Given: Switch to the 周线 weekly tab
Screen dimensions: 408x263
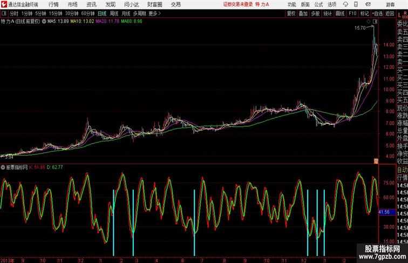Looking at the screenshot, I should tap(114, 14).
